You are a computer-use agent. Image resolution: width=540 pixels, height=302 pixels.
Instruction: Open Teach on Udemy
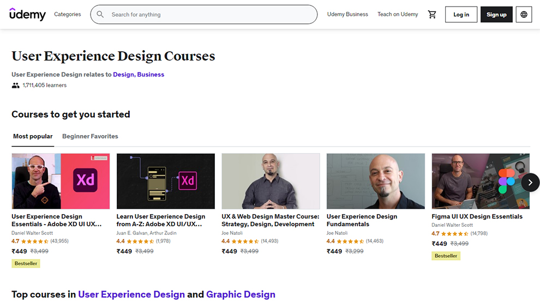click(x=398, y=15)
